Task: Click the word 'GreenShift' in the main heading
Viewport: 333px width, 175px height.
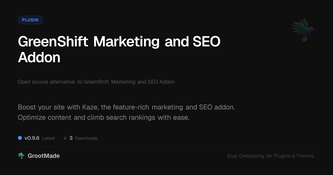Action: (53, 42)
